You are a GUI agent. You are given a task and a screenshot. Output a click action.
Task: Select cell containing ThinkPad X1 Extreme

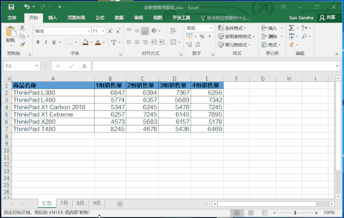(x=53, y=115)
